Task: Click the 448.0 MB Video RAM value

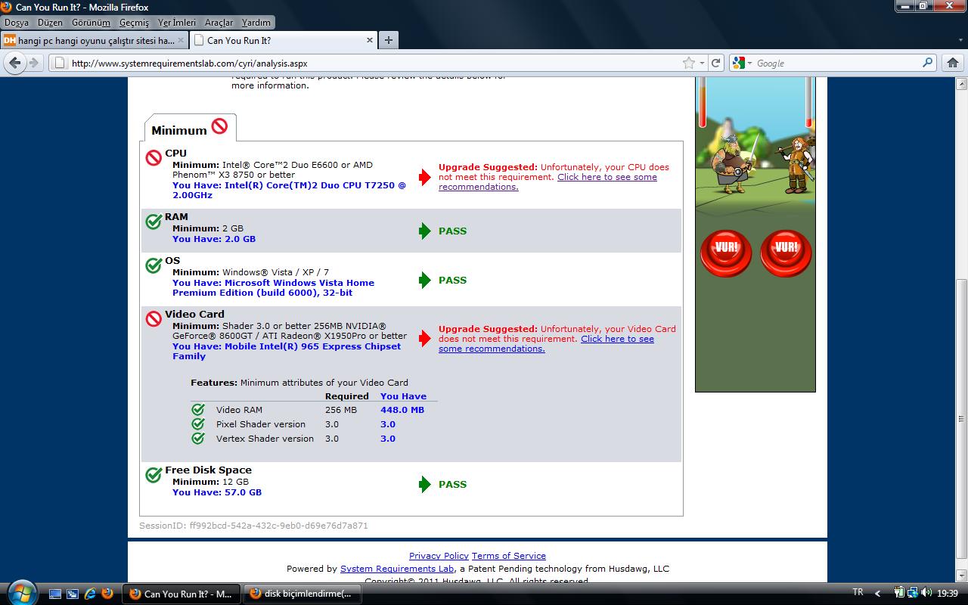Action: pos(402,410)
